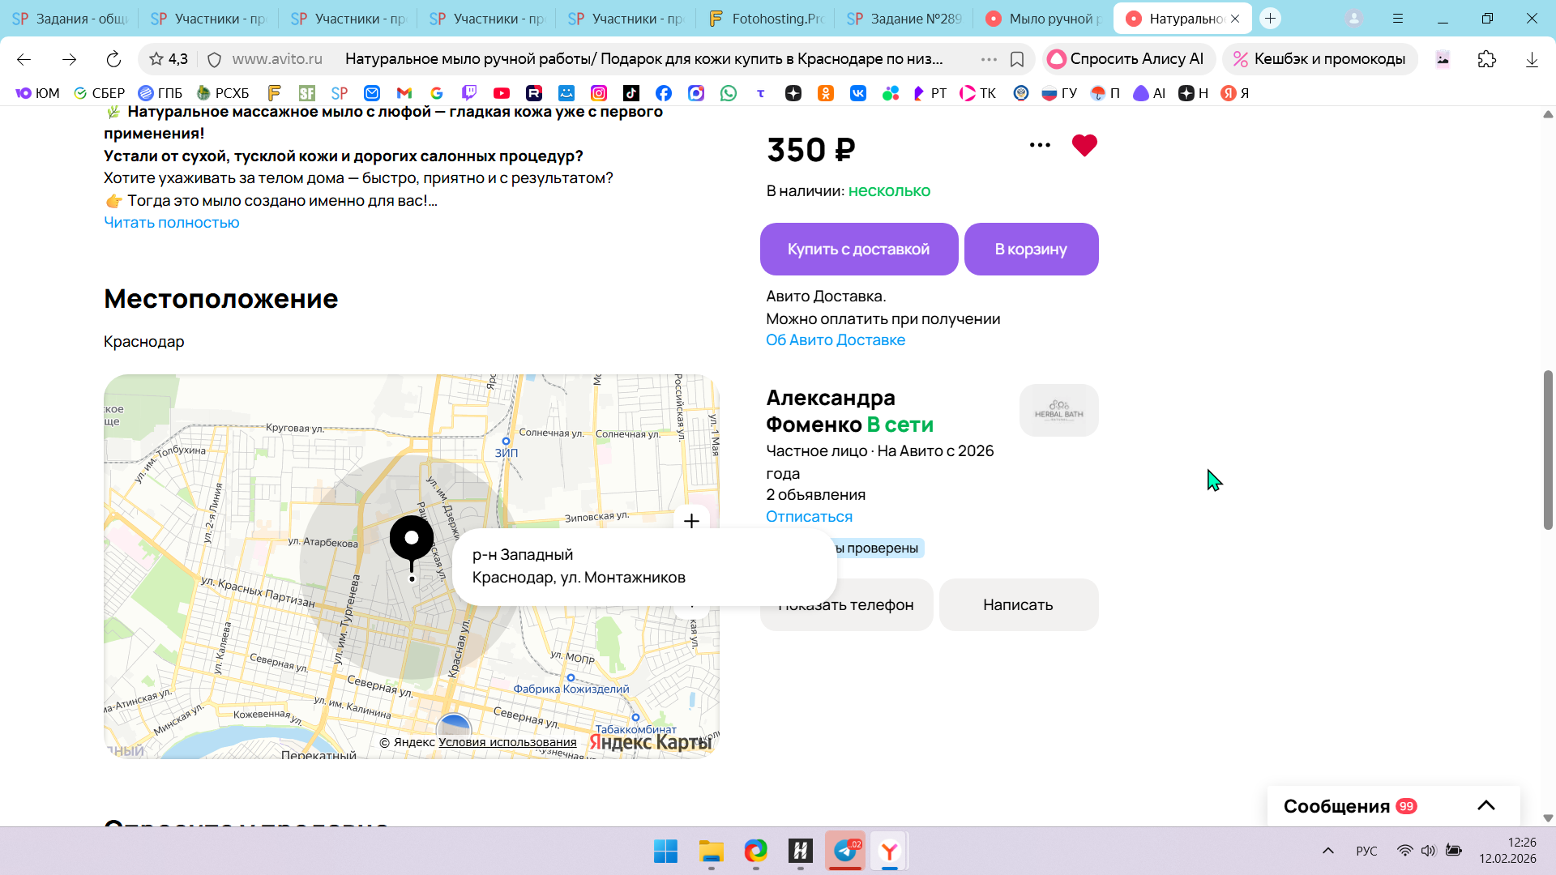Image resolution: width=1556 pixels, height=875 pixels.
Task: Click the page vertical scrollbar thumb
Action: (1547, 450)
